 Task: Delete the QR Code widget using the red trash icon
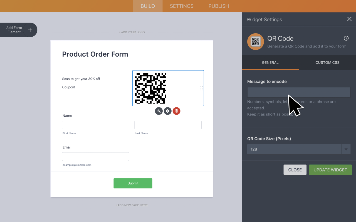point(176,111)
